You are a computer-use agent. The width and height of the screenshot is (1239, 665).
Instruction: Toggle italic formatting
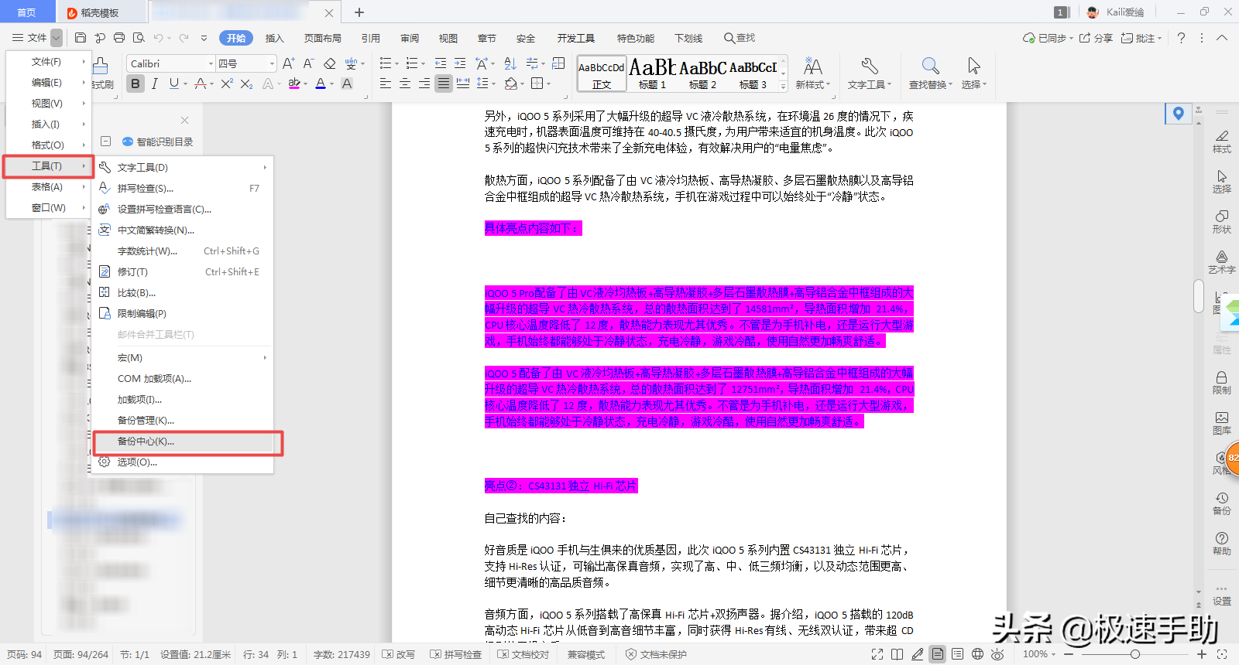coord(155,84)
